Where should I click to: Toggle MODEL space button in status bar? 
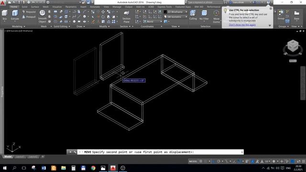[x=193, y=161]
